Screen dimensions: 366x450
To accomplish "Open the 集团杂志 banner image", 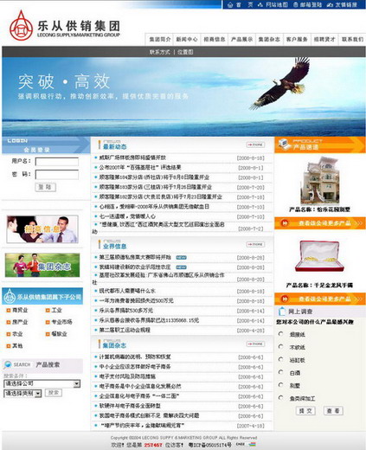I will pos(42,265).
